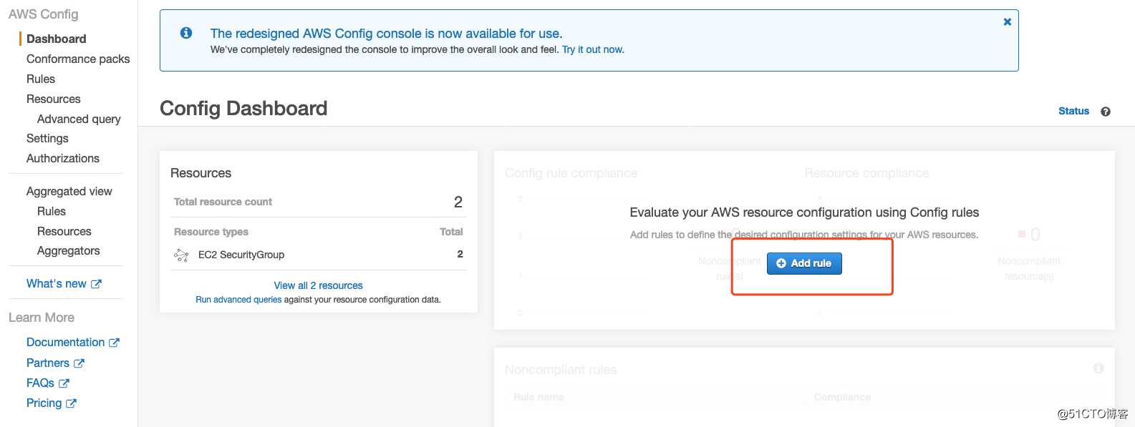Screen dimensions: 1135x427
Task: Click the FAQs external link icon
Action: [64, 383]
